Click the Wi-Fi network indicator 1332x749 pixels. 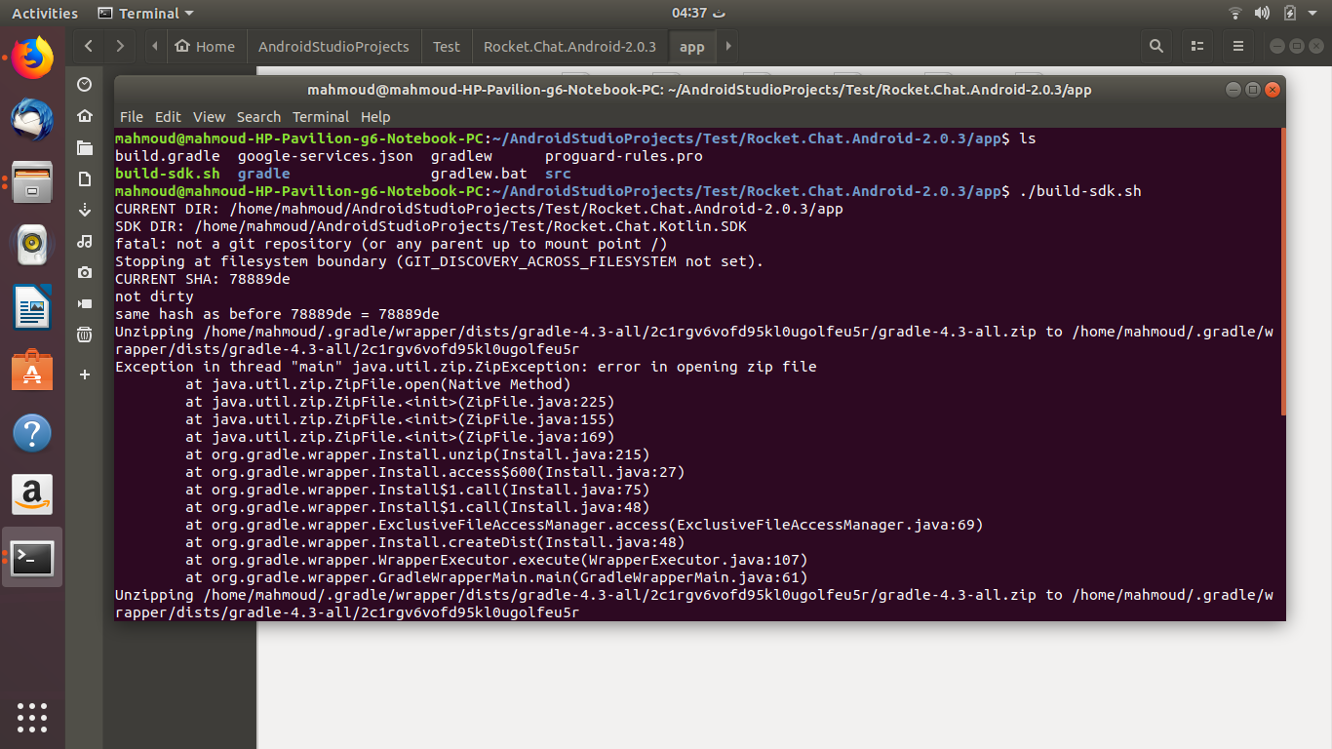[x=1235, y=13]
